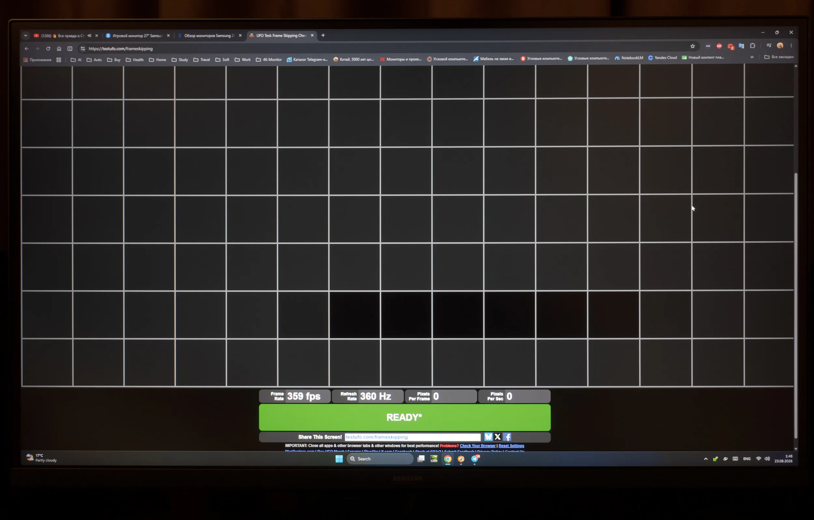Open the Все закладки folder
Viewport: 814px width, 520px height.
[x=779, y=57]
